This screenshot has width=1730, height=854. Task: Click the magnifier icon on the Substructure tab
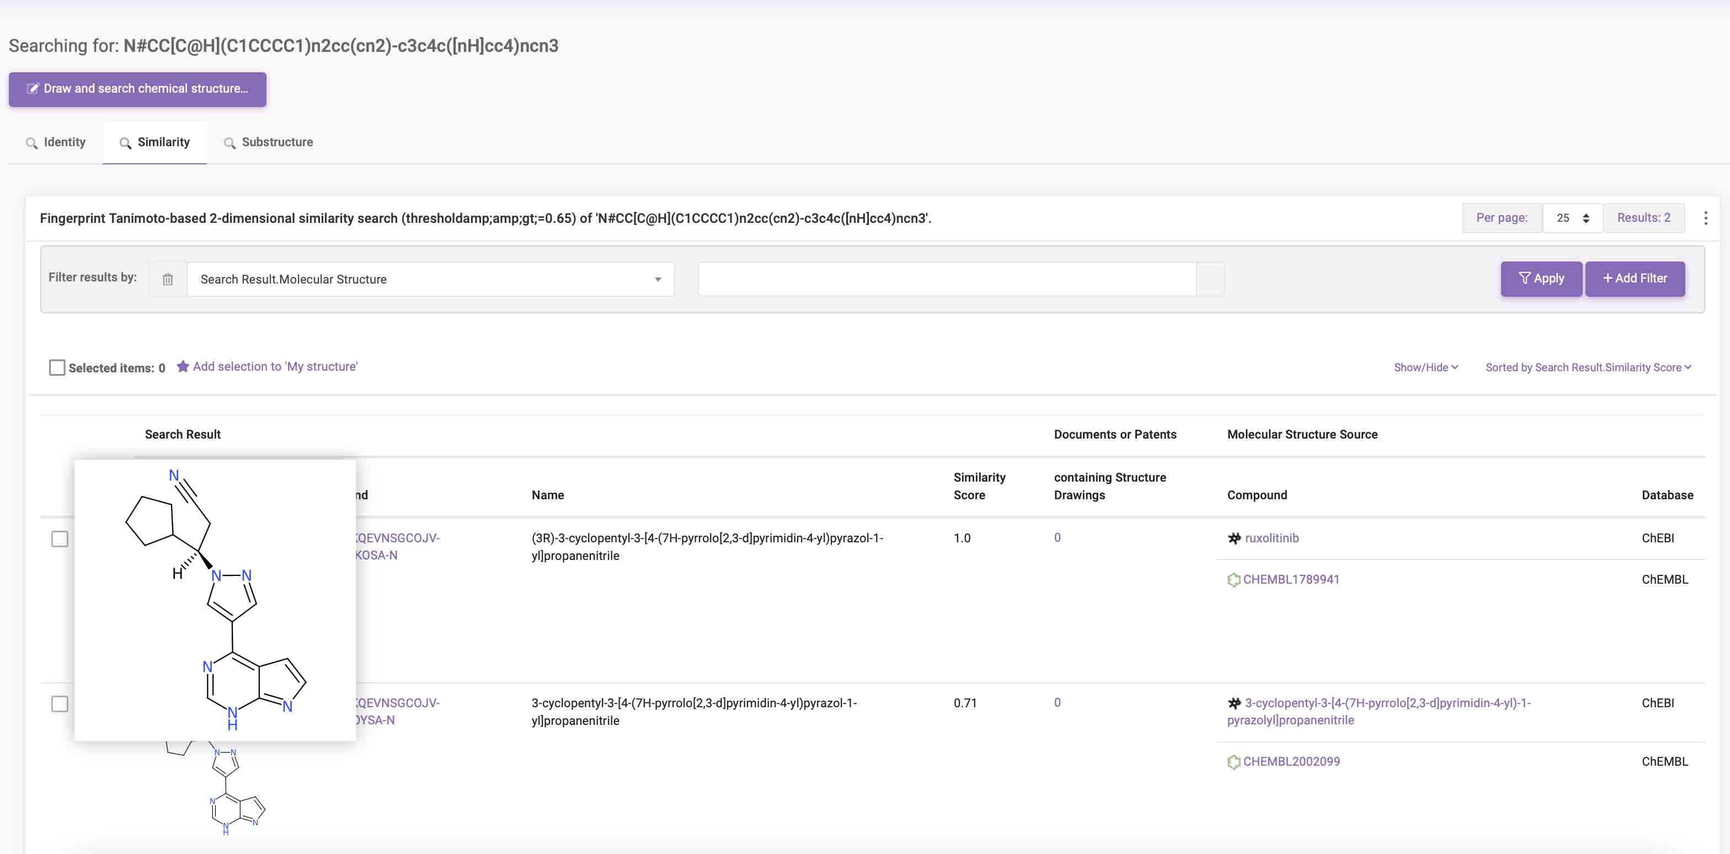coord(229,143)
